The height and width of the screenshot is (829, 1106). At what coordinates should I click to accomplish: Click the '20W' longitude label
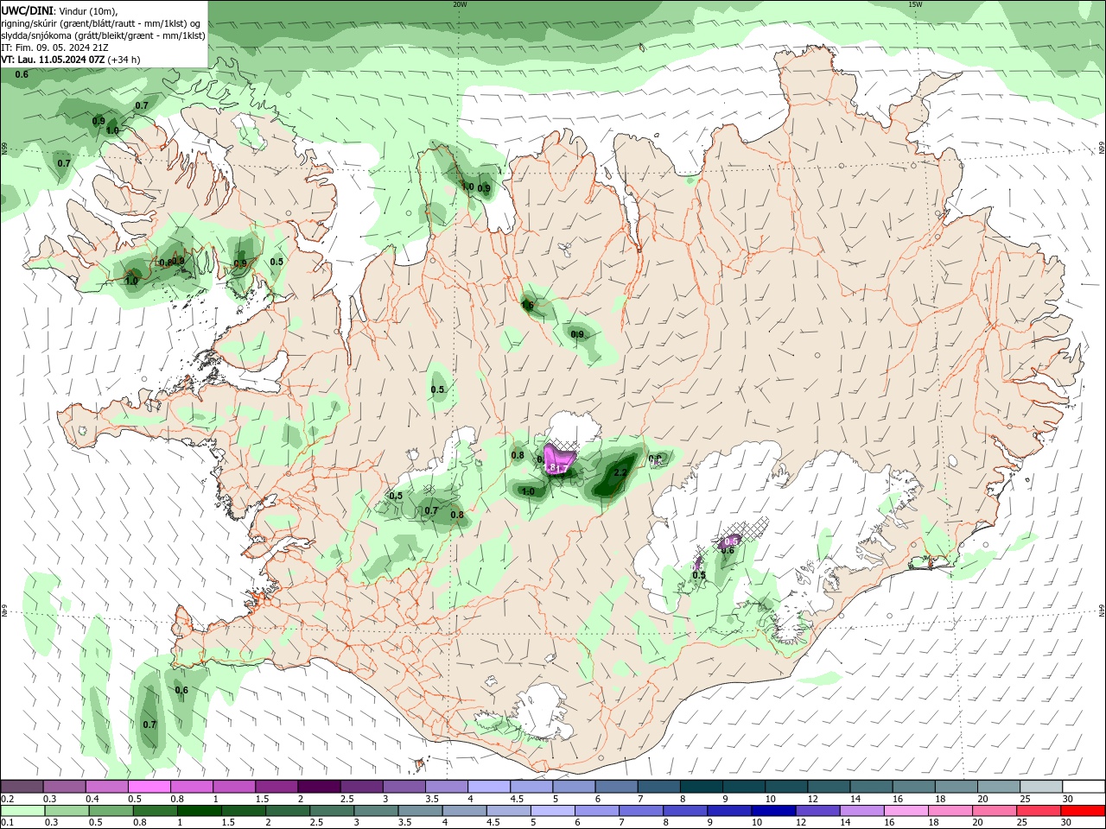[460, 3]
